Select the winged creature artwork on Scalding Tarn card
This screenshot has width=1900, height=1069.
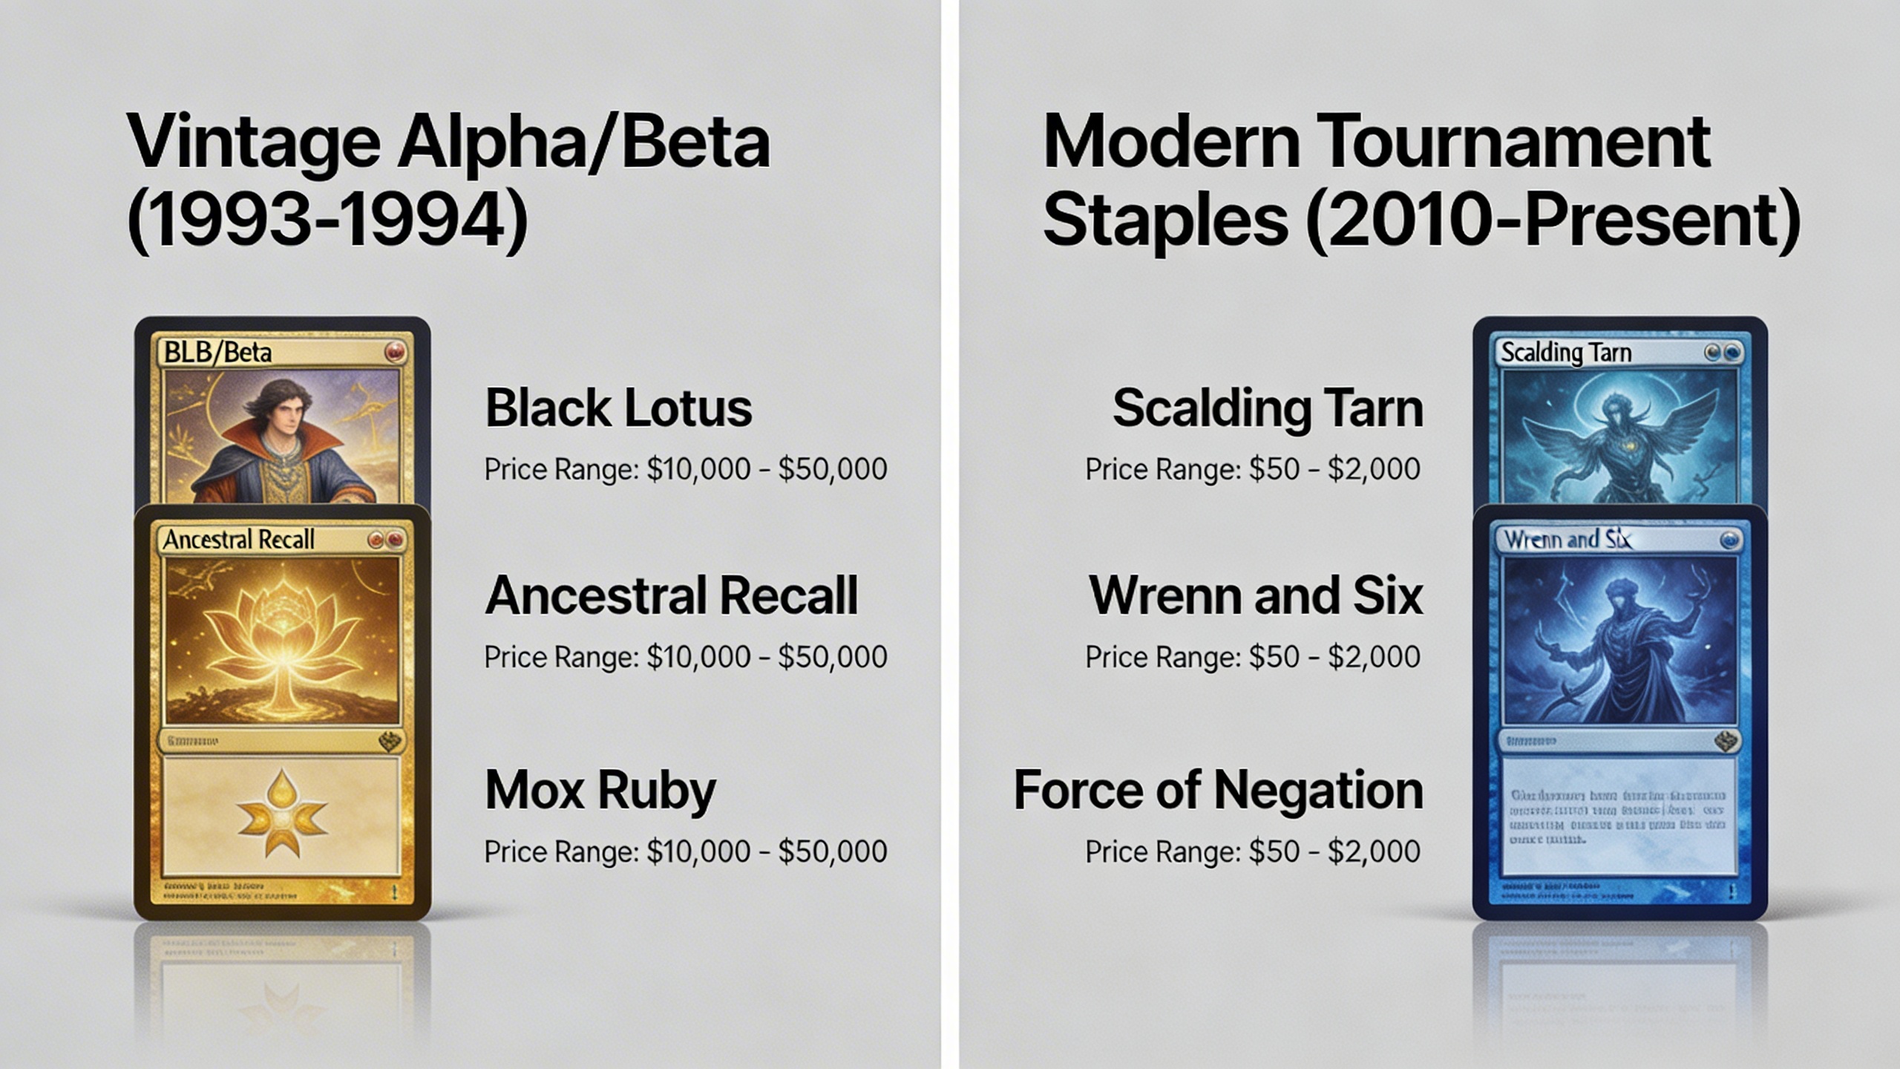tap(1619, 437)
